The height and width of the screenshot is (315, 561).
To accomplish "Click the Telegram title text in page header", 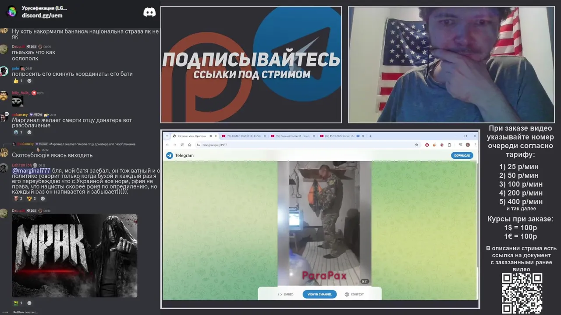I will pyautogui.click(x=184, y=155).
